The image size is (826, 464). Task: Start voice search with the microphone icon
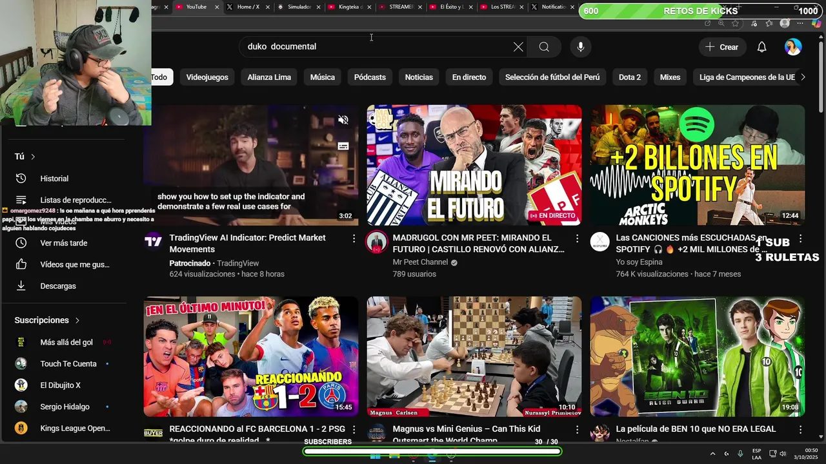click(x=581, y=46)
